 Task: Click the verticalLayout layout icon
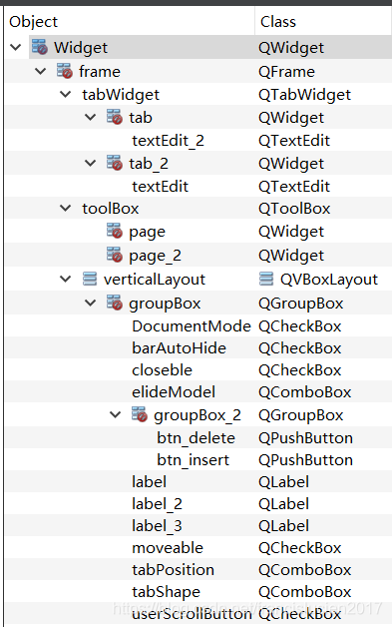(90, 279)
